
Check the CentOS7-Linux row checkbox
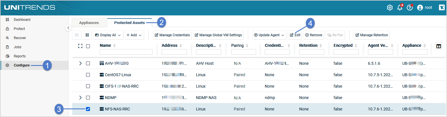point(88,75)
